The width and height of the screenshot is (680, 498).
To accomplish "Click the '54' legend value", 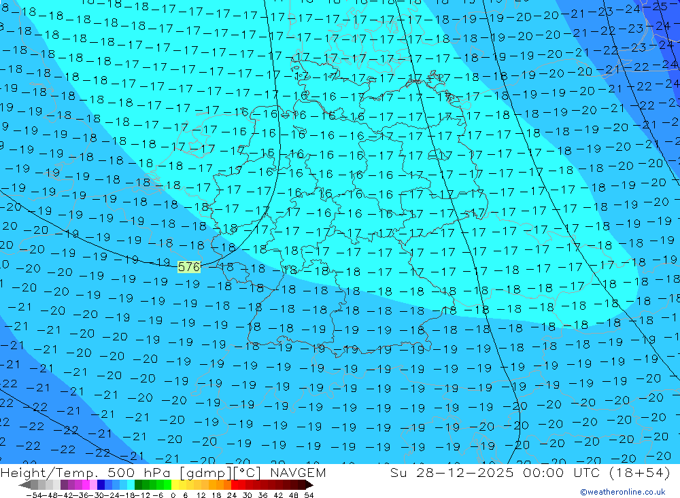I will (309, 495).
